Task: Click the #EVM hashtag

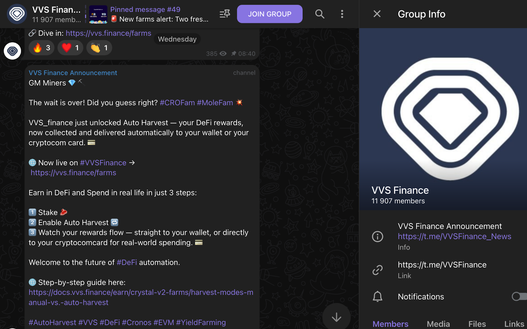Action: [x=164, y=322]
